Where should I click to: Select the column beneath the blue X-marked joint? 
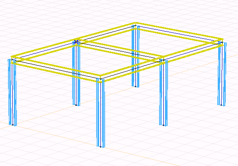(x=76, y=74)
